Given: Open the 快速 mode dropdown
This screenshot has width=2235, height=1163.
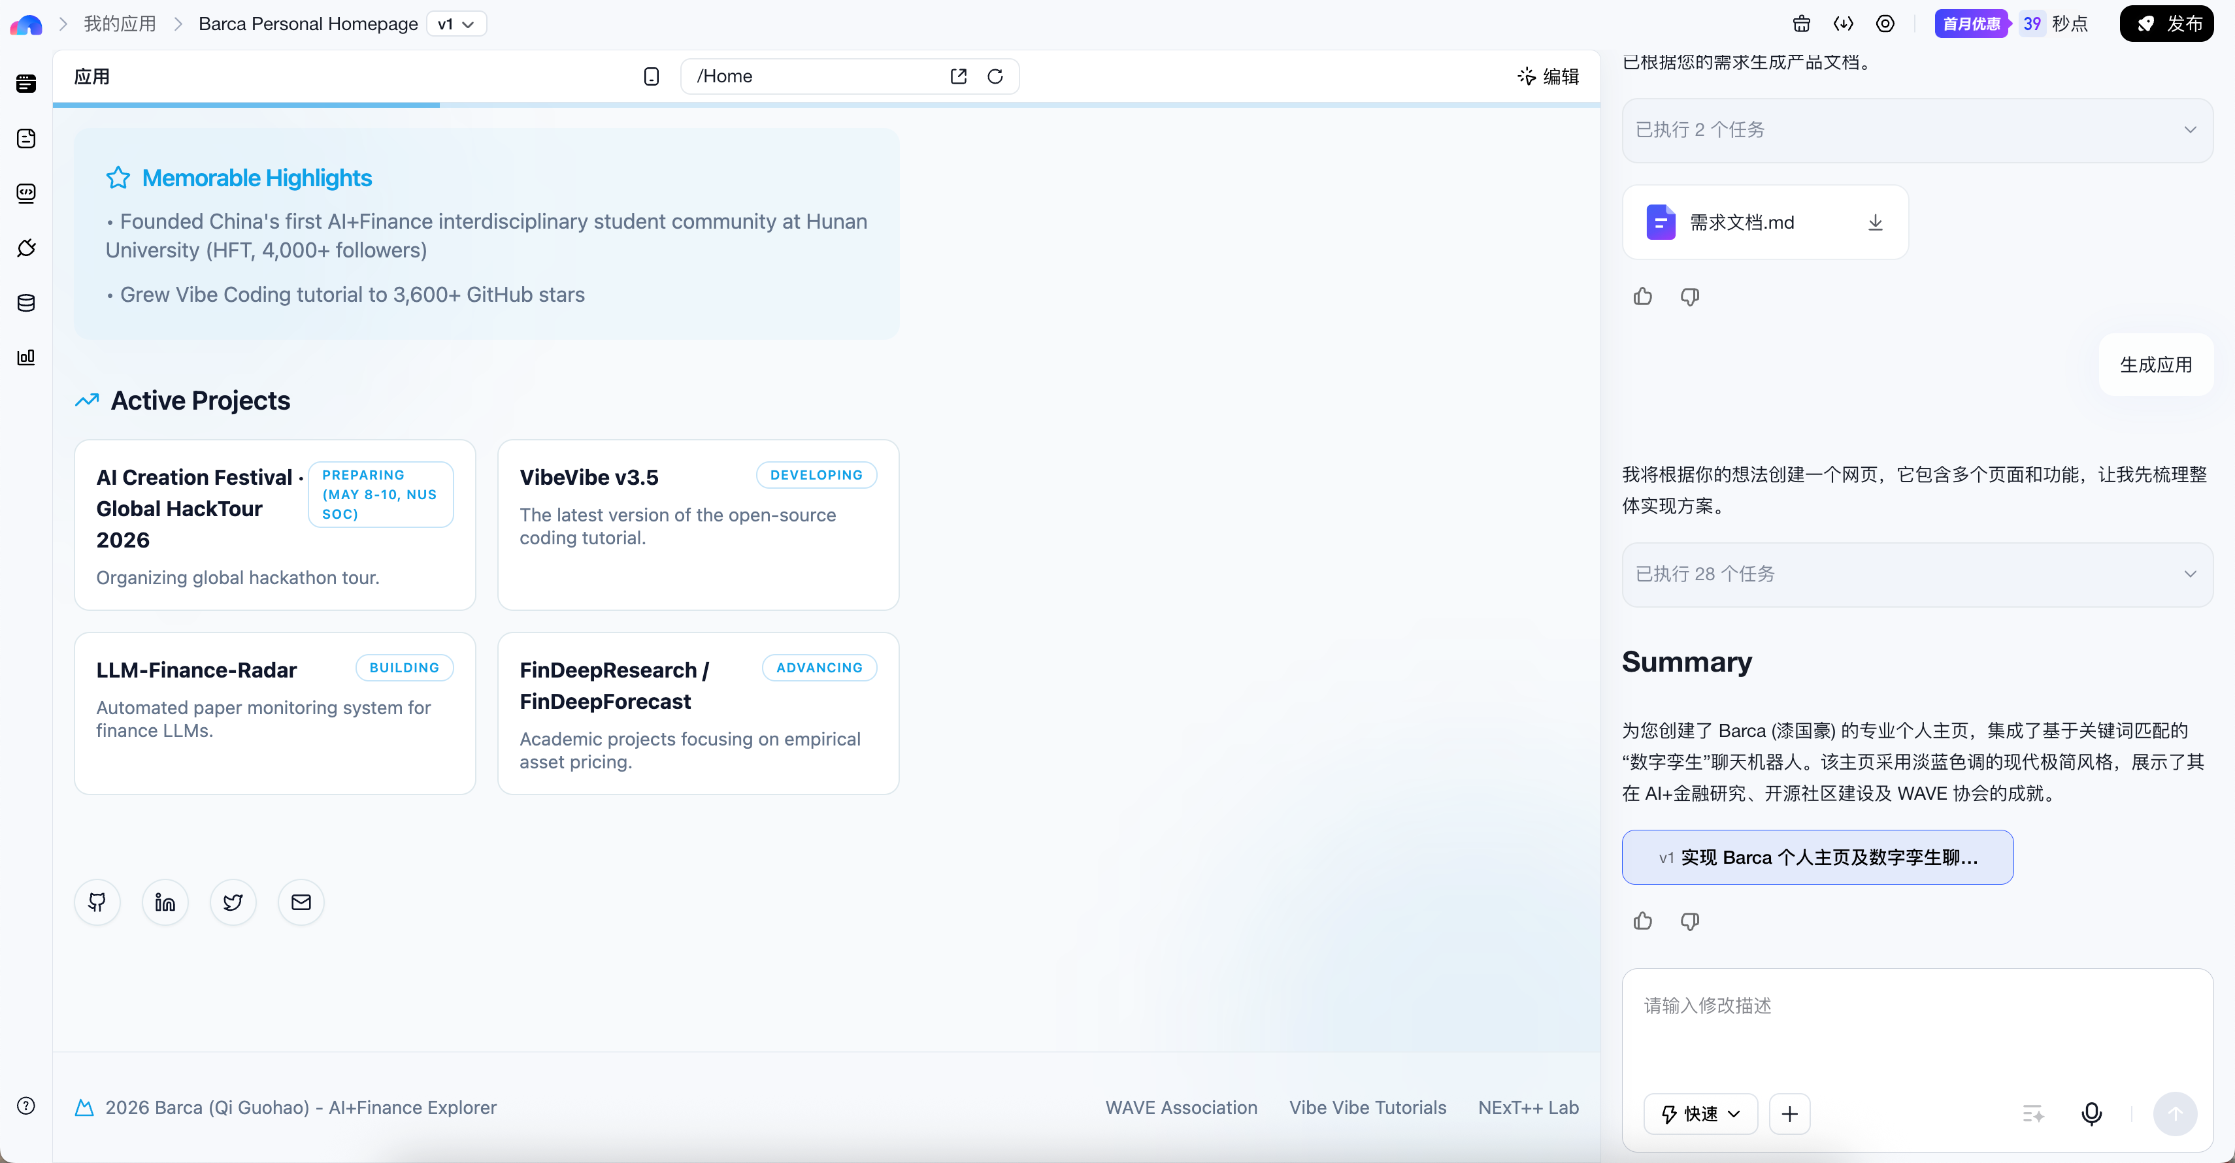Looking at the screenshot, I should coord(1700,1113).
